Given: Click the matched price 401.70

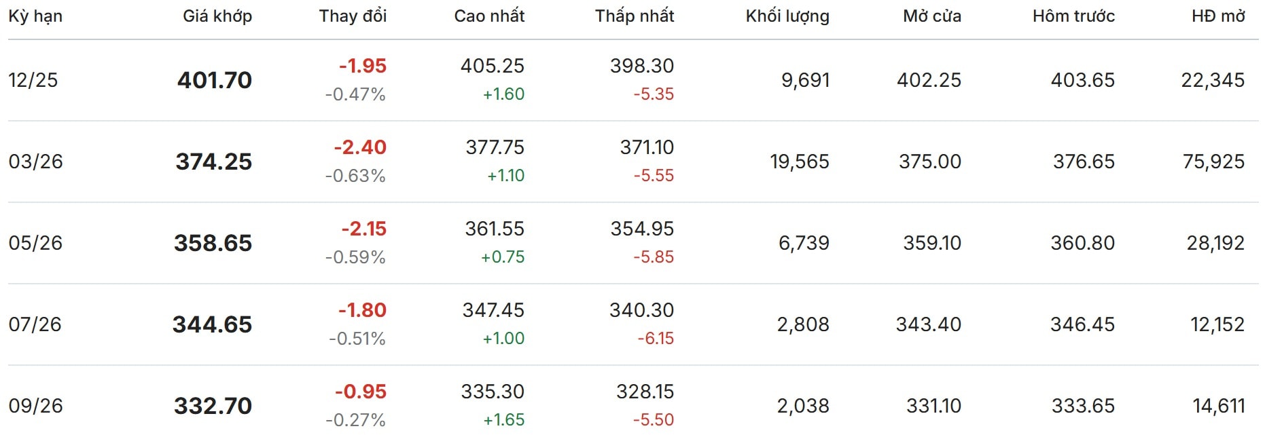Looking at the screenshot, I should [215, 80].
